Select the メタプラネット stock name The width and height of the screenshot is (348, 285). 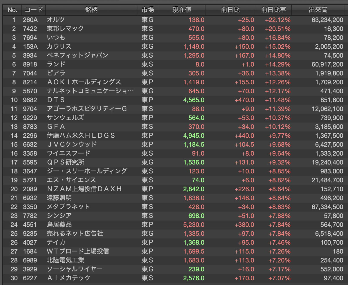click(68, 207)
